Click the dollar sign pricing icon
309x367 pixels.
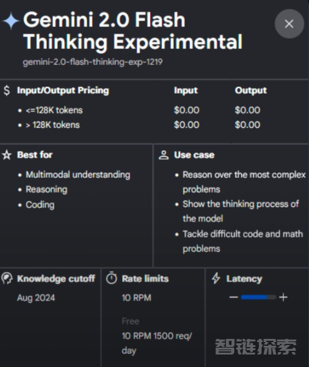pyautogui.click(x=7, y=91)
